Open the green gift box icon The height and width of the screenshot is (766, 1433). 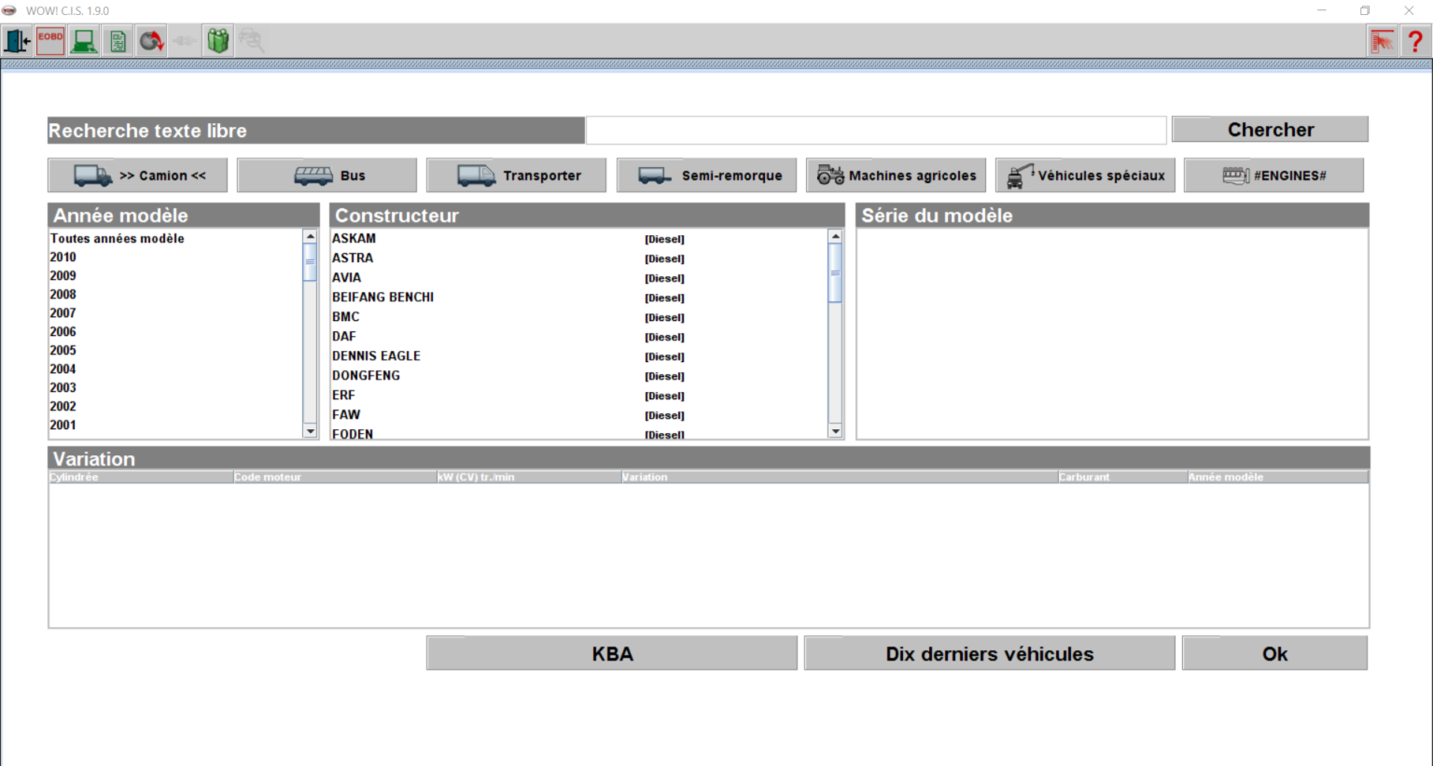(x=218, y=41)
